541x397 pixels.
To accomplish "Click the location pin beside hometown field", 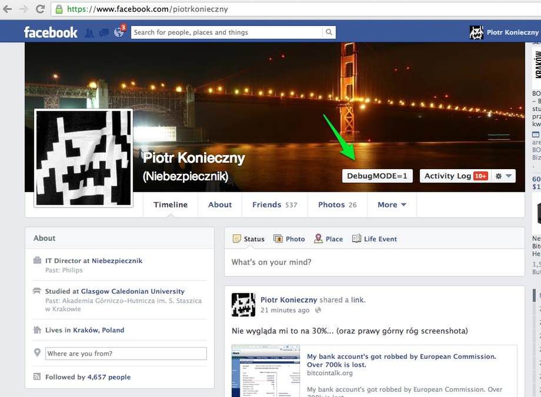I will 37,352.
